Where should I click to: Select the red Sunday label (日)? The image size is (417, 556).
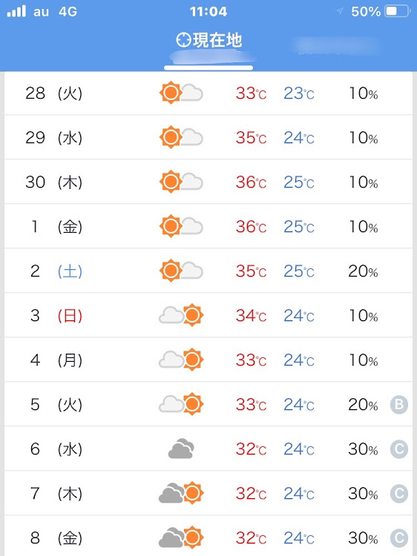70,316
